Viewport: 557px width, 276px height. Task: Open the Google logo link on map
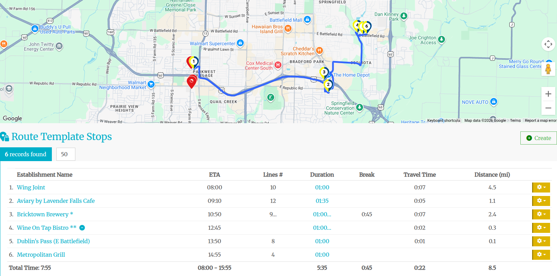(x=12, y=118)
